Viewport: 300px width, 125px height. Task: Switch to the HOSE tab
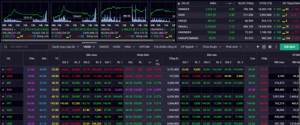117,47
